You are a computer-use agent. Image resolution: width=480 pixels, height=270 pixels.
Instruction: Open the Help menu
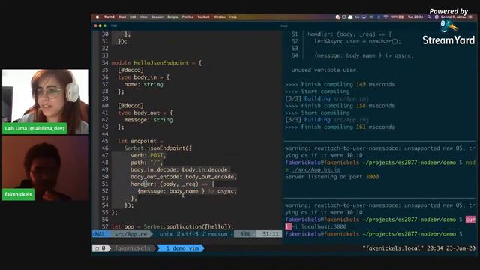(x=233, y=16)
